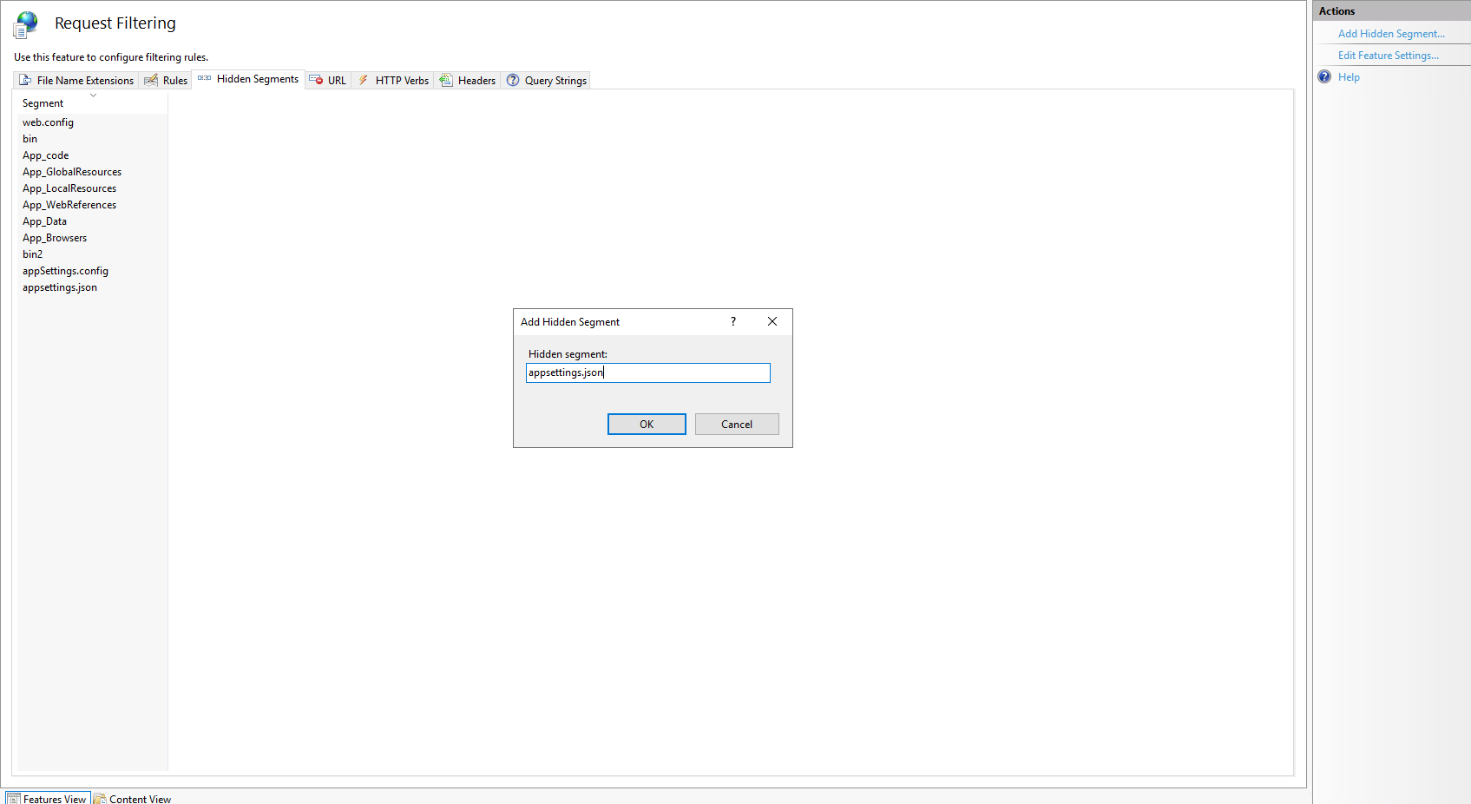This screenshot has width=1471, height=804.
Task: Open the Segment column sort dropdown
Action: point(93,96)
